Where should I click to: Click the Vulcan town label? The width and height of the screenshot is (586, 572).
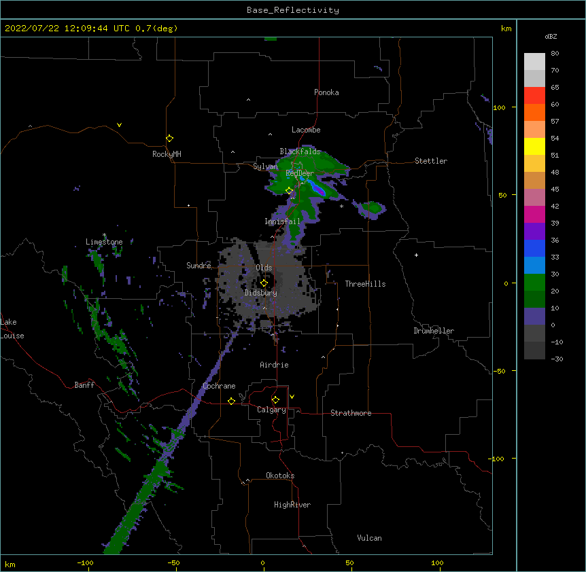point(369,538)
